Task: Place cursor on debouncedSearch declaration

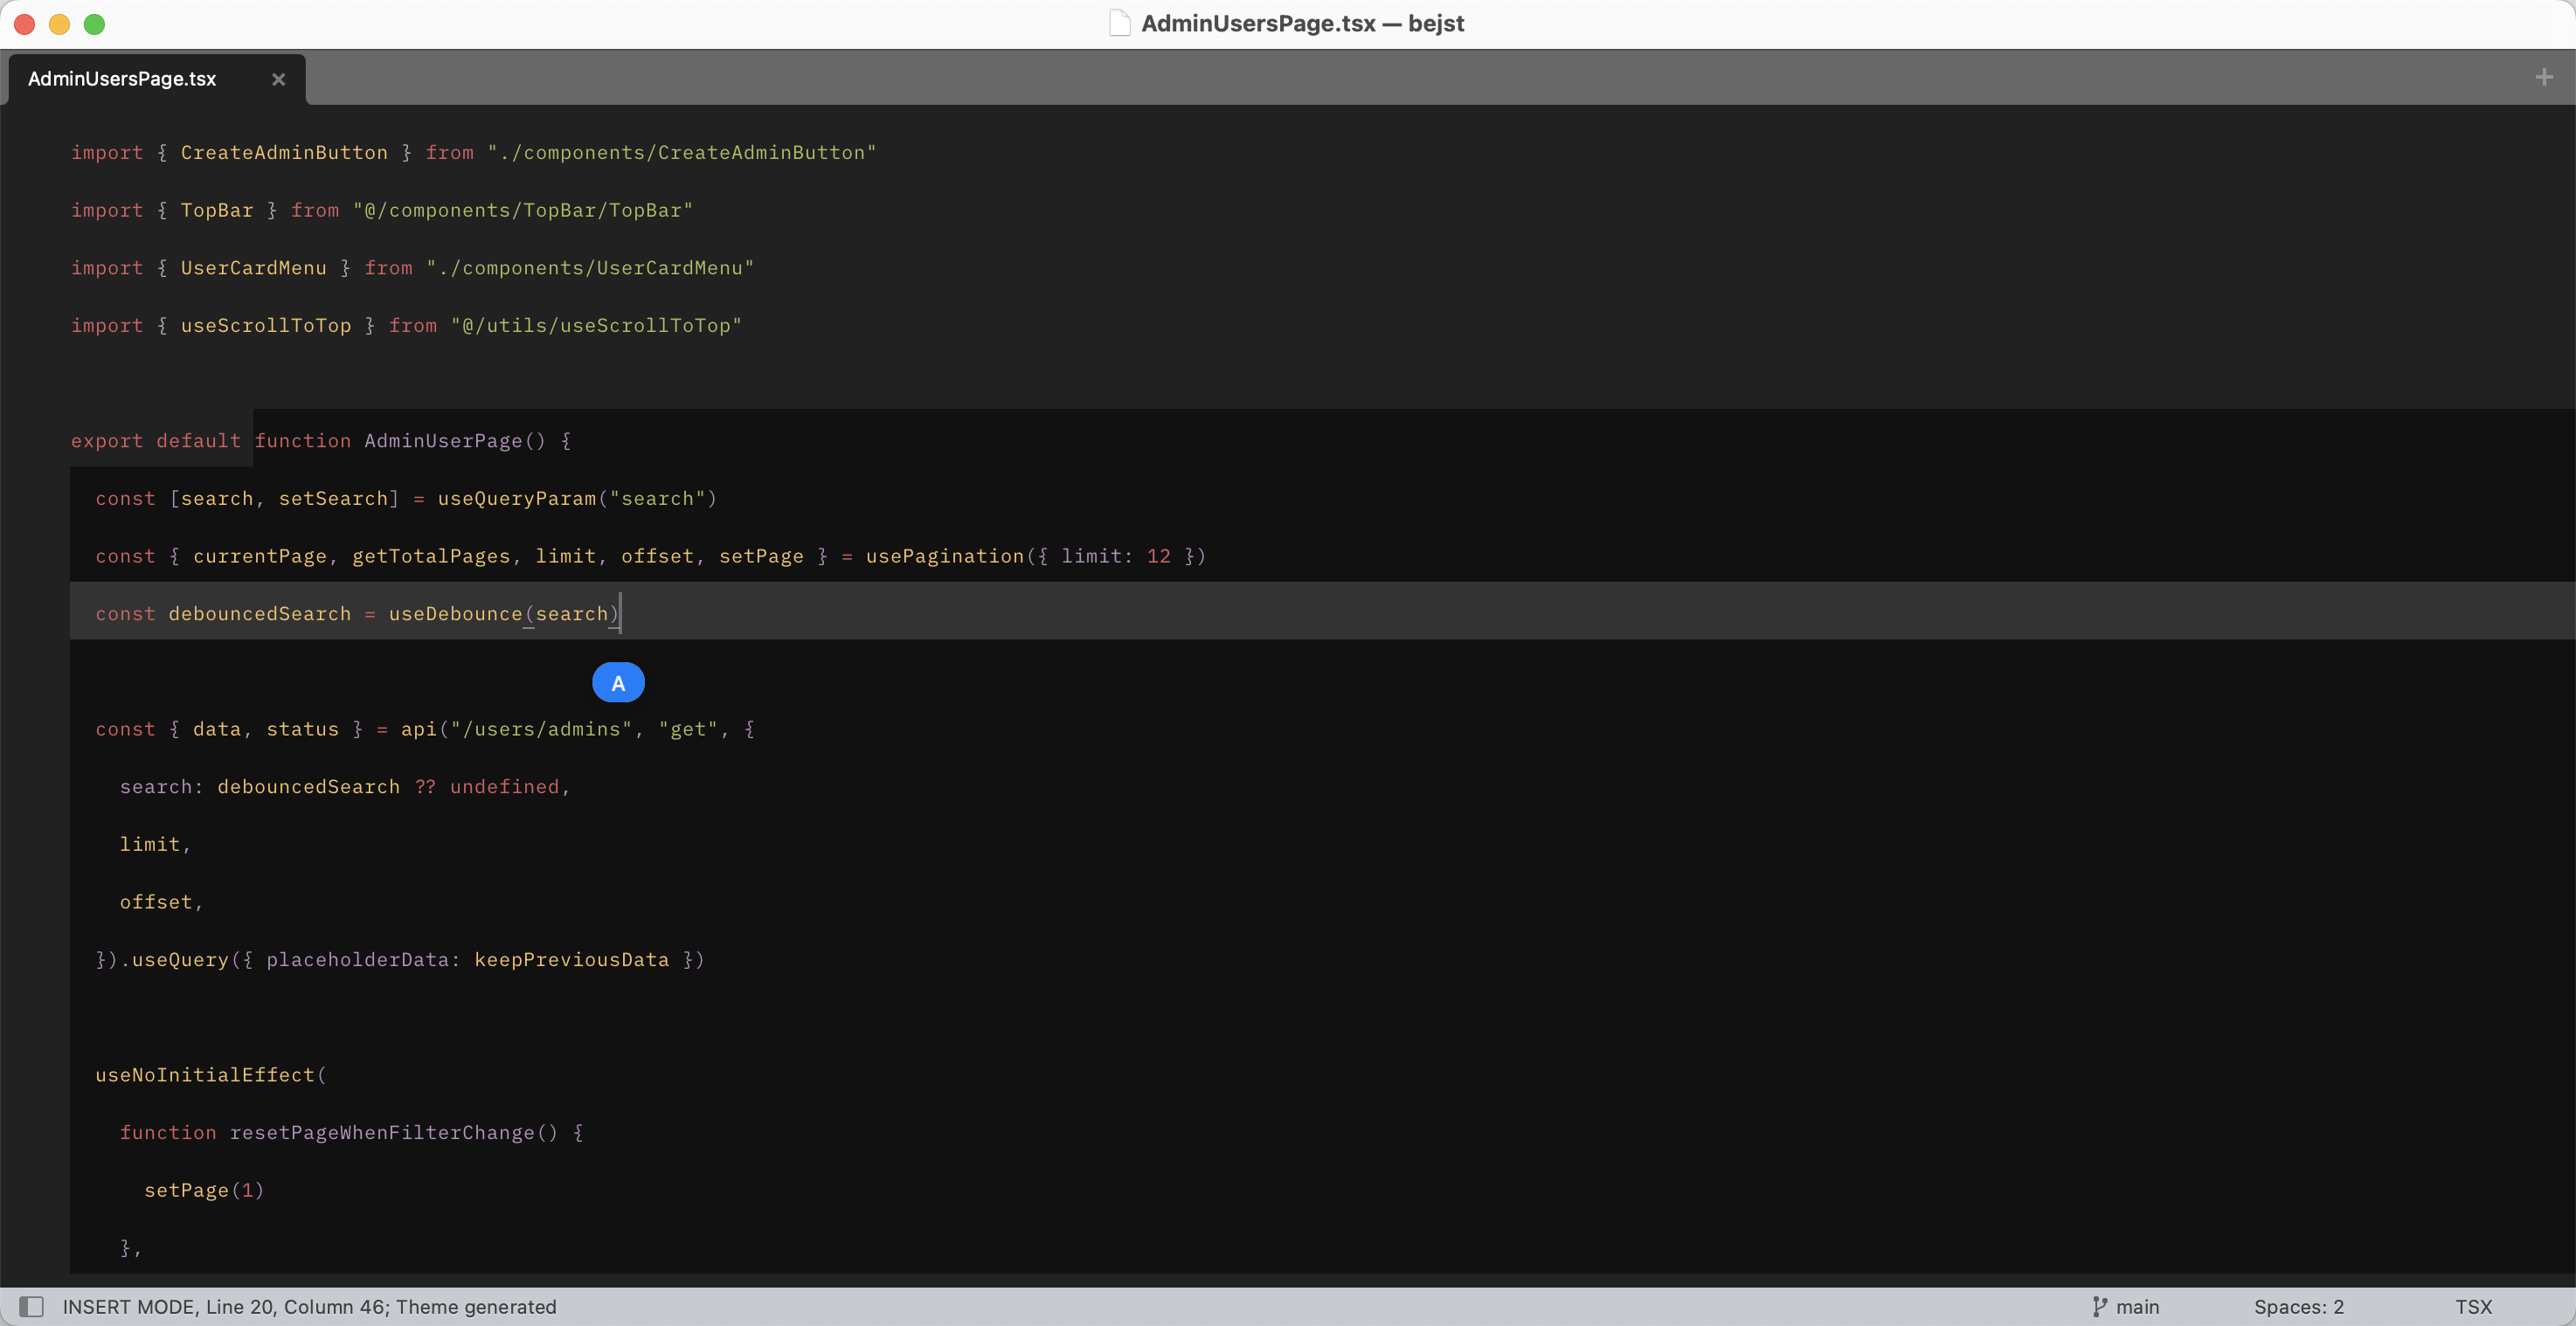Action: pyautogui.click(x=260, y=614)
